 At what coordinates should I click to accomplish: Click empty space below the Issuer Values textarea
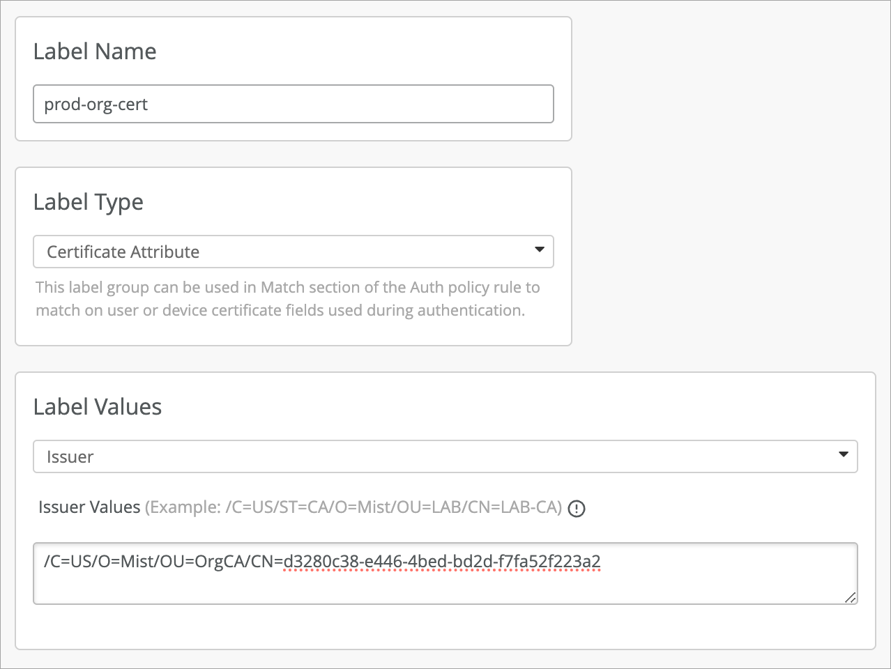pos(445,627)
